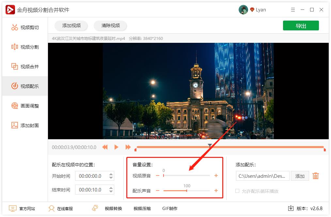The height and width of the screenshot is (217, 331).
Task: Click the username Lyan text
Action: (261, 10)
